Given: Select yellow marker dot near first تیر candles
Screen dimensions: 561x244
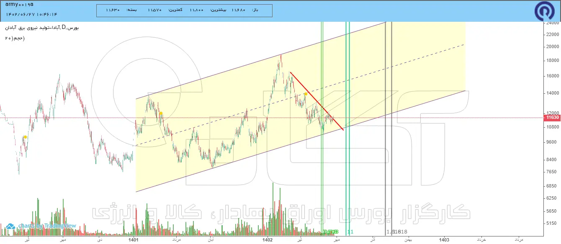Looking at the screenshot, I should [x=25, y=137].
